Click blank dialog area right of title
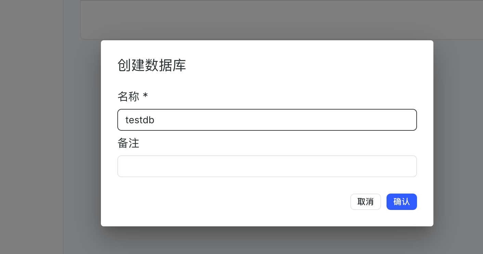 [308, 65]
